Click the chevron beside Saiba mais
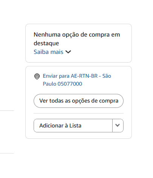The image size is (153, 178). click(x=68, y=52)
